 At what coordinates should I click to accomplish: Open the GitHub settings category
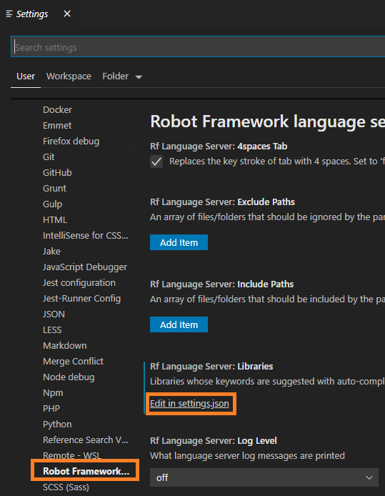(57, 173)
